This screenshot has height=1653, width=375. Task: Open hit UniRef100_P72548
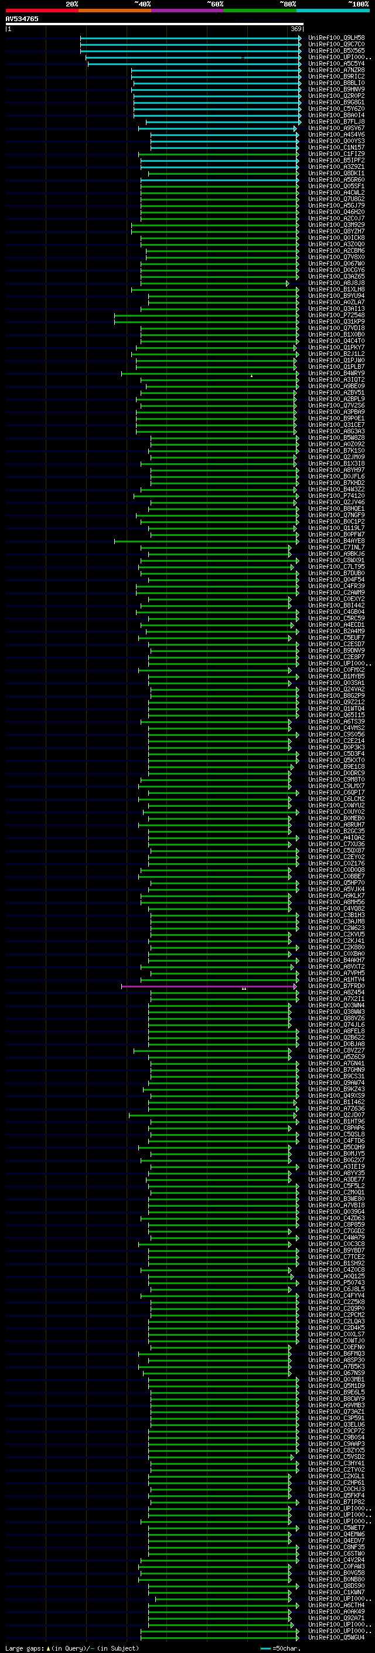[336, 315]
